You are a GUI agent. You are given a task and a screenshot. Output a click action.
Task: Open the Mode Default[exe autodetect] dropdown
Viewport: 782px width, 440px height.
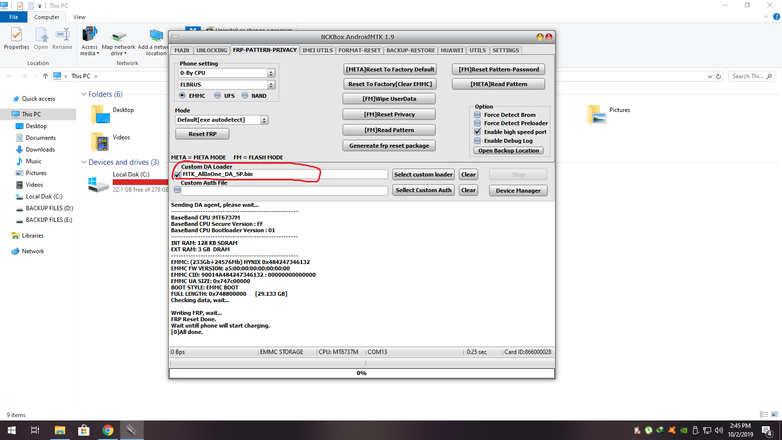264,120
